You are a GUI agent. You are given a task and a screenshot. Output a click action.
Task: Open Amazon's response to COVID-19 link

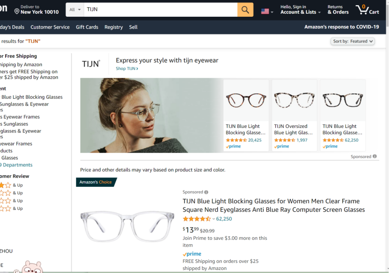[x=341, y=27]
